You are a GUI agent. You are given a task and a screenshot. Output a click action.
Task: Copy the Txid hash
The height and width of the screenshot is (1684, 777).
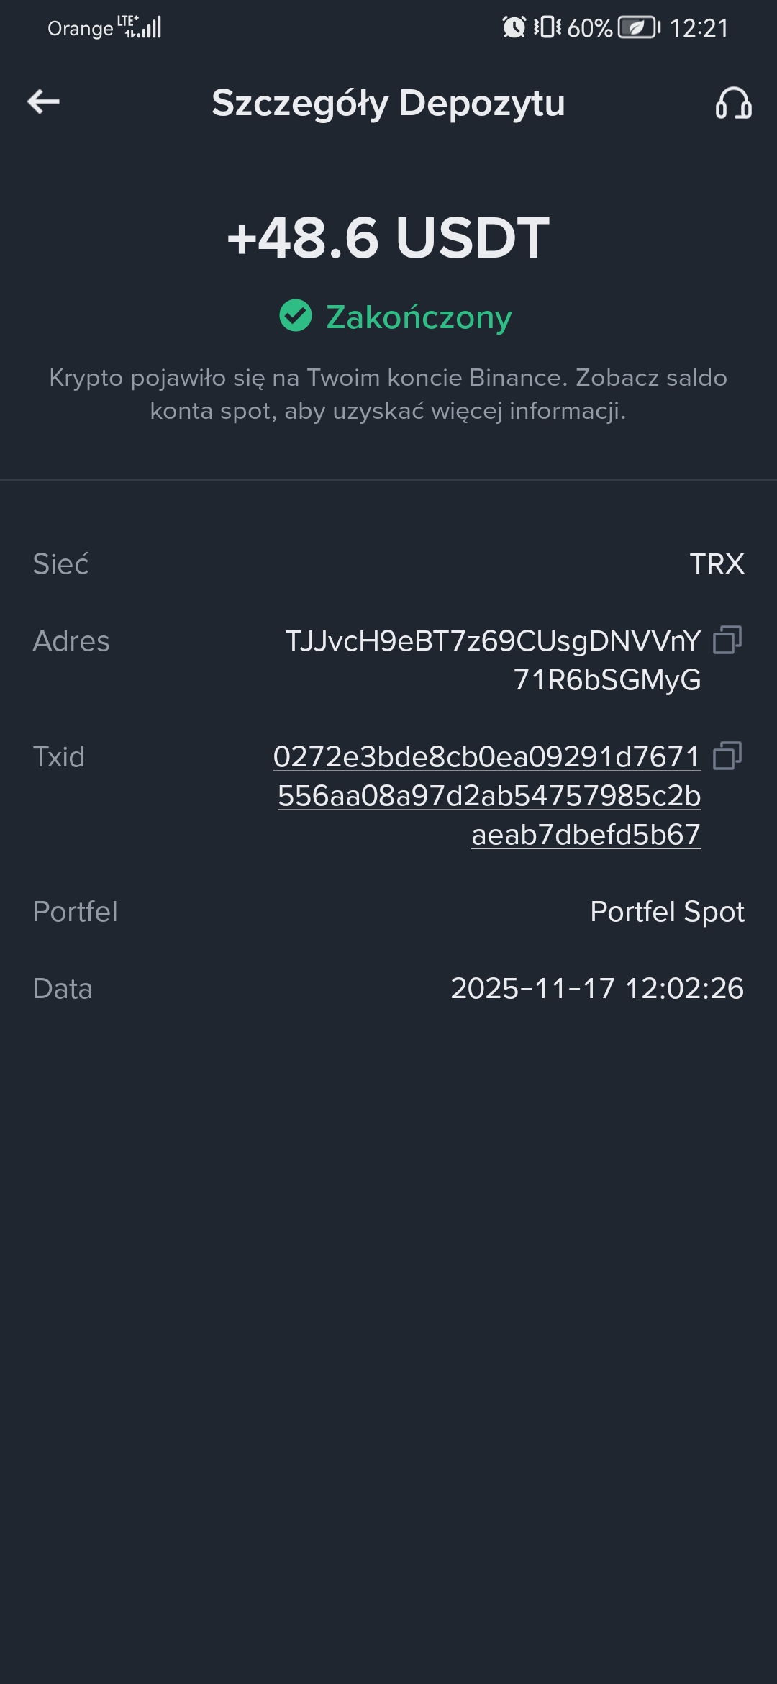tap(727, 756)
